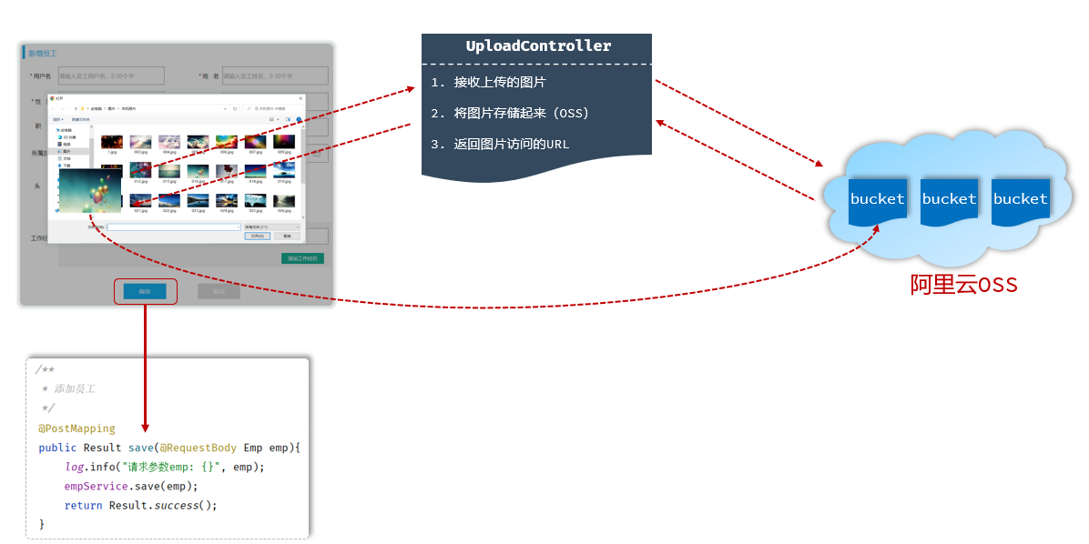This screenshot has height=544, width=1089.
Task: Click the search box in file dialog
Action: click(273, 109)
